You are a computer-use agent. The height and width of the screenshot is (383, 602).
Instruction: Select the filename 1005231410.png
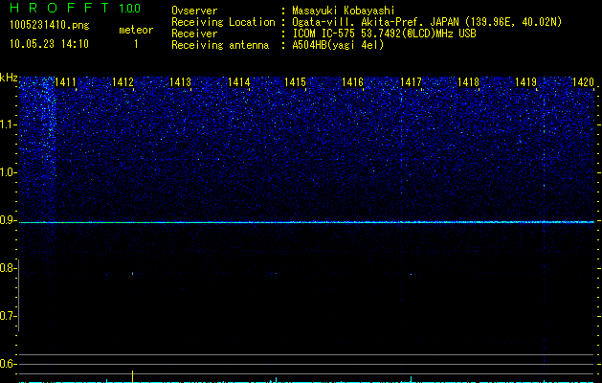pos(50,26)
